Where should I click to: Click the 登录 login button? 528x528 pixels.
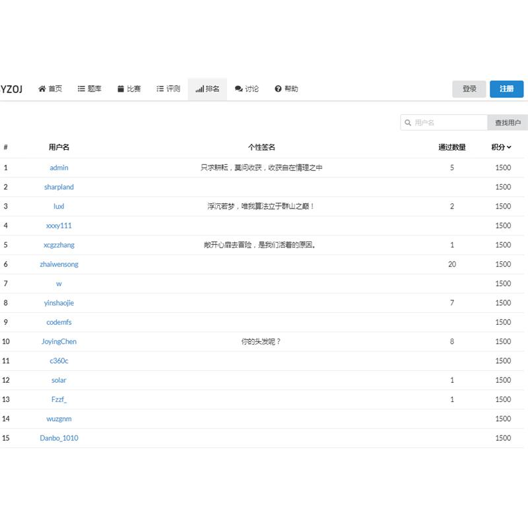(469, 89)
